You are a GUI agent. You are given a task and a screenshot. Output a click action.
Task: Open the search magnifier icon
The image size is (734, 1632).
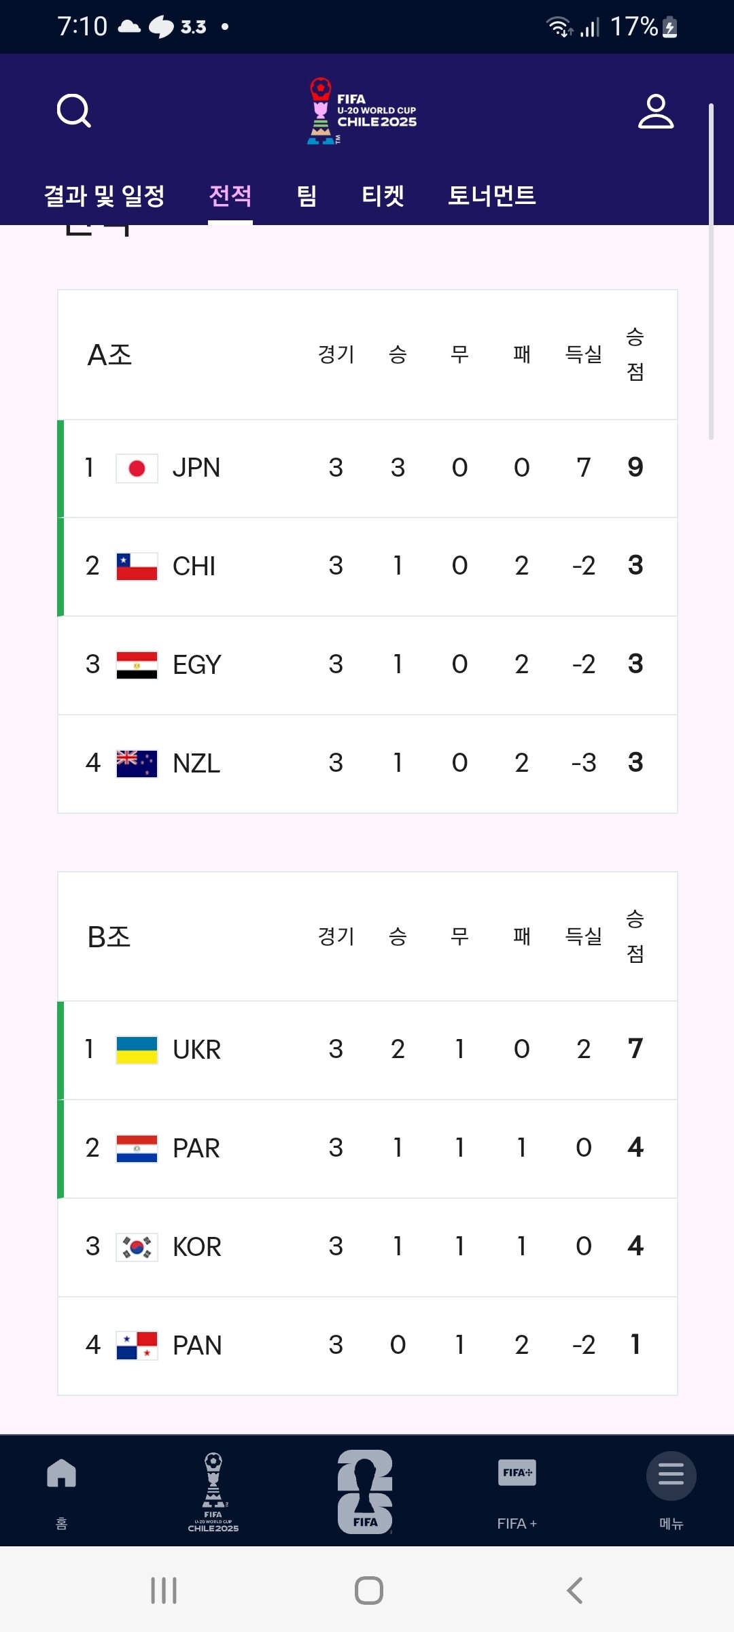74,111
